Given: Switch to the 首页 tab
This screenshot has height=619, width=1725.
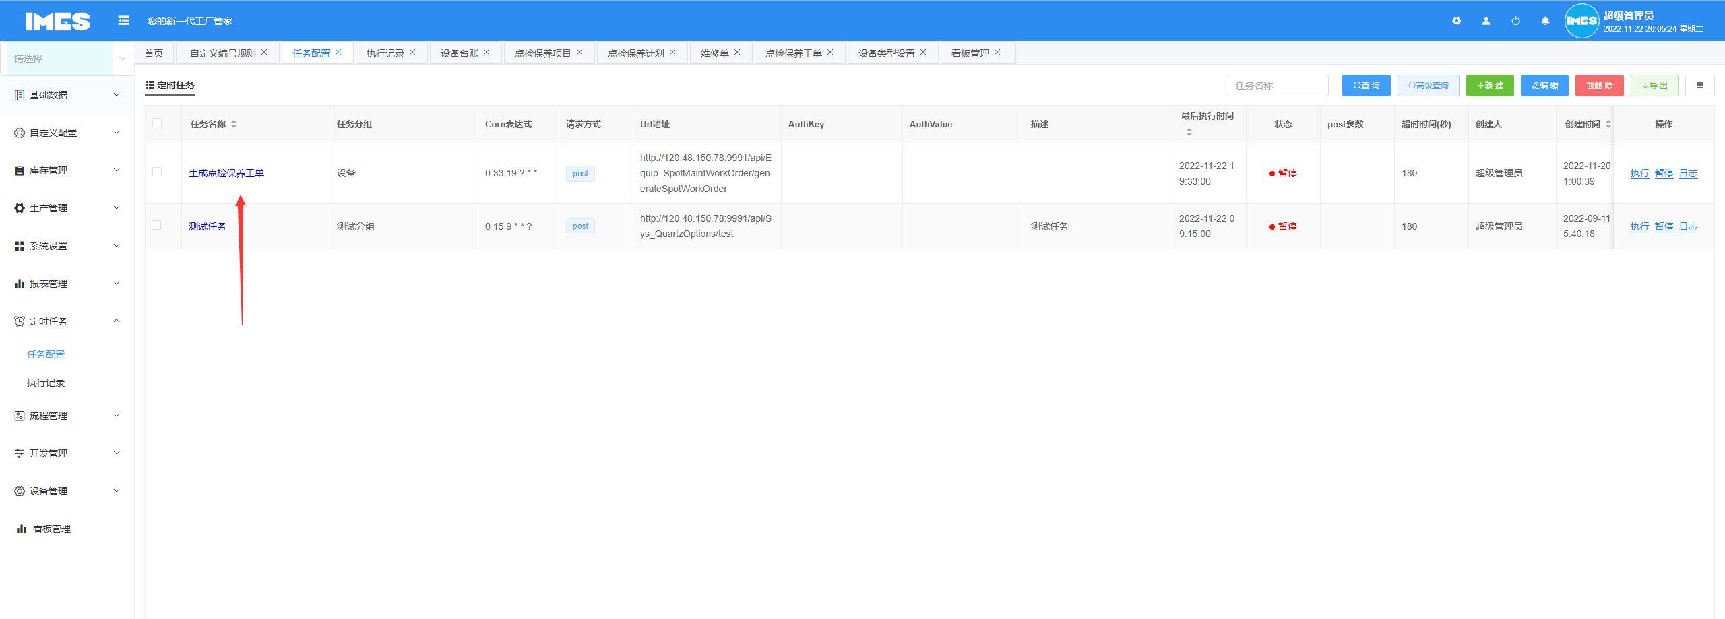Looking at the screenshot, I should tap(154, 53).
